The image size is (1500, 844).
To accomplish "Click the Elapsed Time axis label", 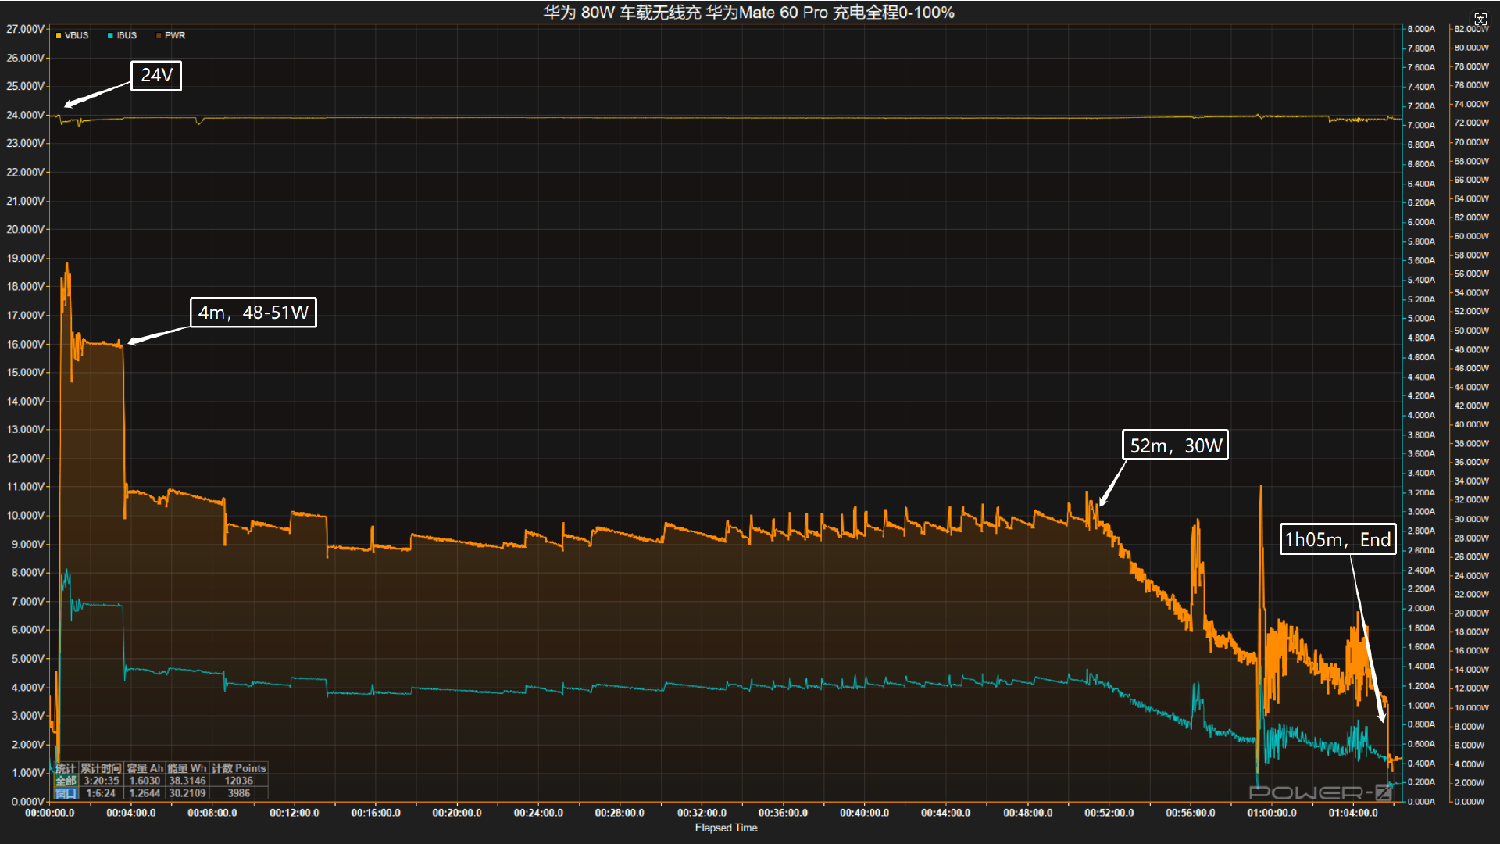I will click(x=727, y=828).
